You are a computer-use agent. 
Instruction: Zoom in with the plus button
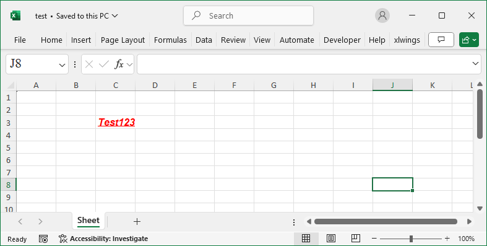[447, 239]
